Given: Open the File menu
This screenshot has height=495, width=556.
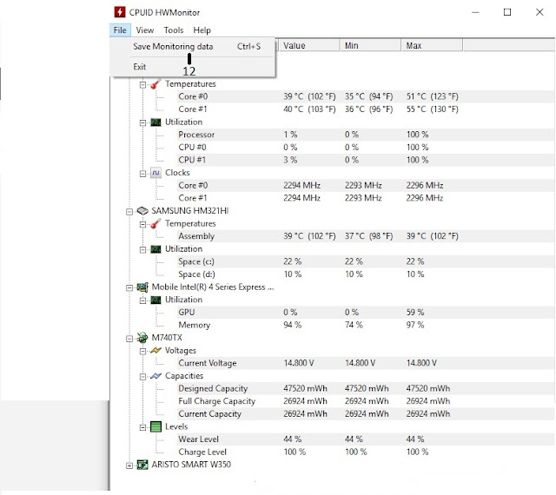Looking at the screenshot, I should click(120, 30).
